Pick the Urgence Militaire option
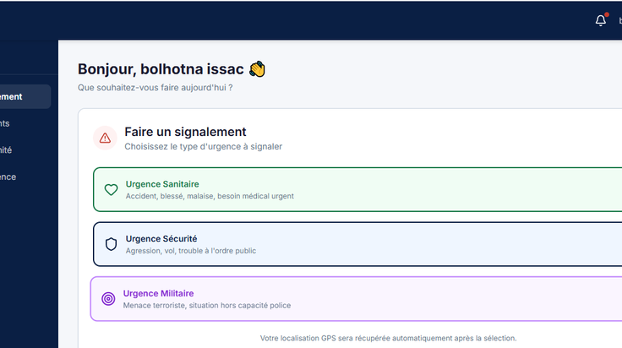Screen dimensions: 622x348 coord(357,299)
